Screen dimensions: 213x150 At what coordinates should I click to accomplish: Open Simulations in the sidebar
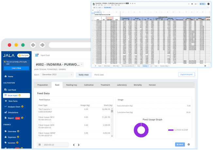(13, 112)
